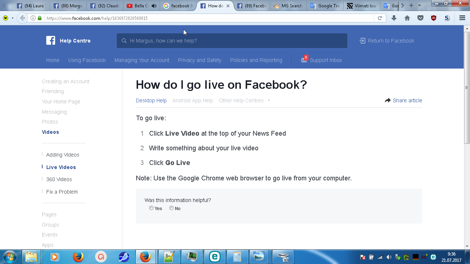Open the Firefox hamburger menu
Viewport: 470px width, 264px height.
click(x=462, y=18)
